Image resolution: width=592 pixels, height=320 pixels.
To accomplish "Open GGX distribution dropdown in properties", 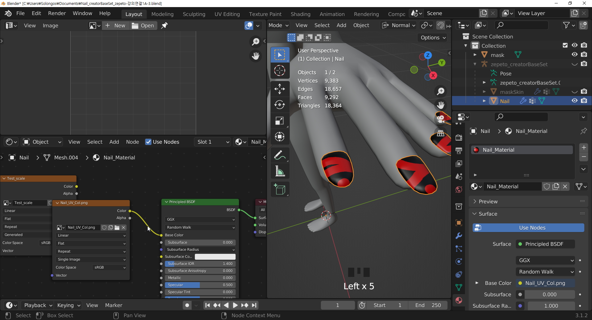I will click(545, 260).
